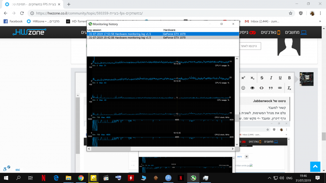Screen dimensions: 326x183
Task: Click the vertical scrollbar thumb of graphs
Action: pyautogui.click(x=237, y=118)
